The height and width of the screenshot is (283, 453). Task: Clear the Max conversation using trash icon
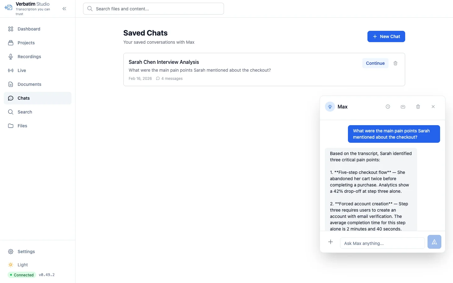[418, 107]
